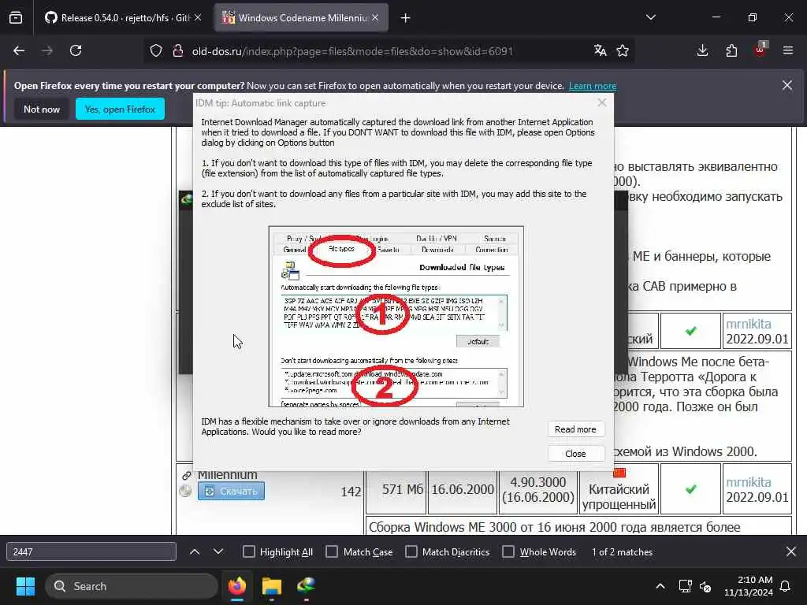Open the Windows Start button
807x605 pixels.
(x=25, y=586)
